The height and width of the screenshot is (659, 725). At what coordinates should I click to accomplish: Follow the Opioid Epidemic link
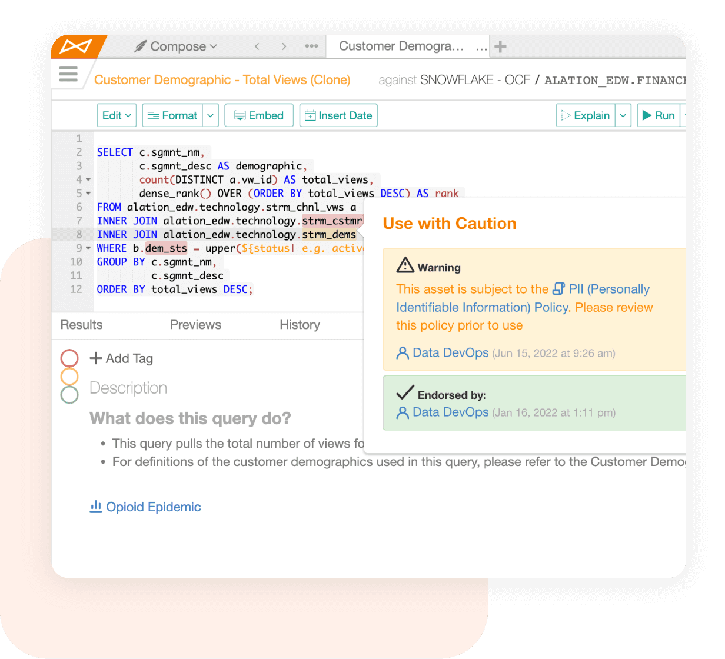pos(153,507)
